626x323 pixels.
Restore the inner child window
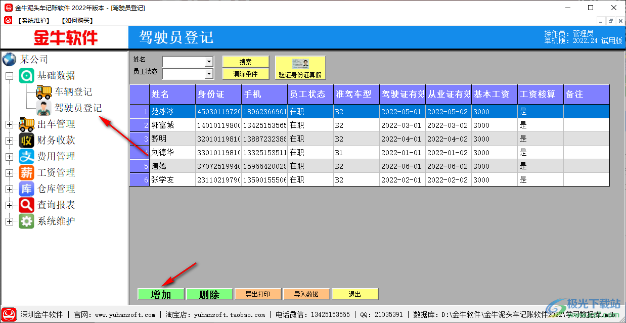[610, 21]
